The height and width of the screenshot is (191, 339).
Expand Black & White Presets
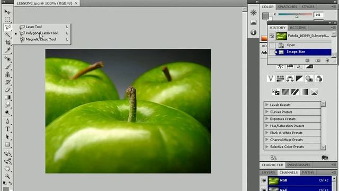coord(267,133)
